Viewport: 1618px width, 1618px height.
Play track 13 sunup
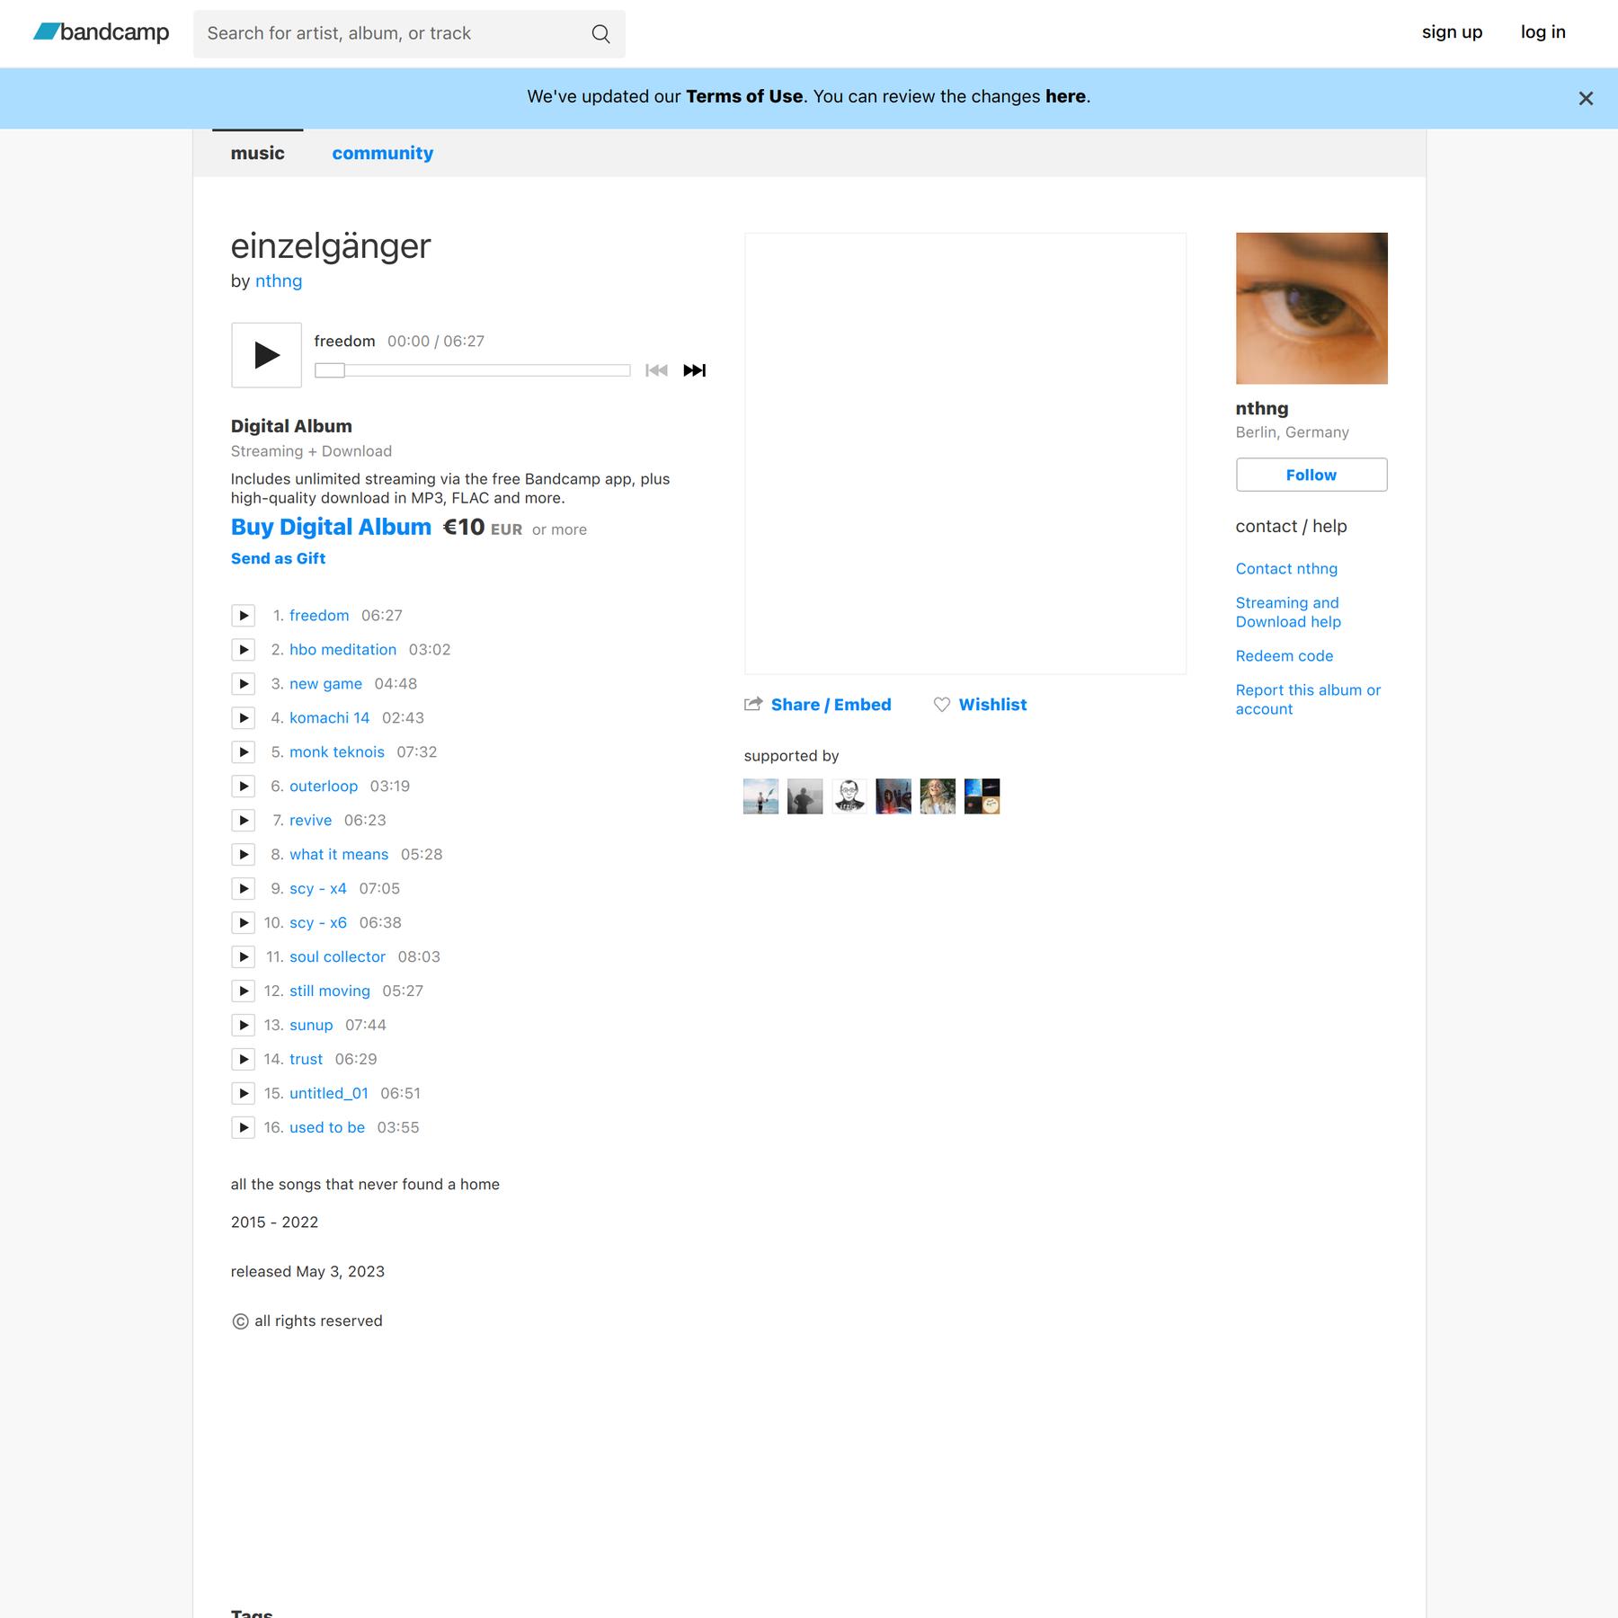pyautogui.click(x=244, y=1026)
